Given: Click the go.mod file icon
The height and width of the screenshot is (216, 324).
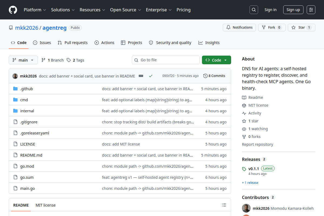Looking at the screenshot, I should [15, 166].
